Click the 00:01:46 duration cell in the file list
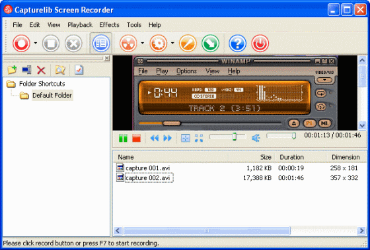This screenshot has height=250, width=370. point(291,178)
